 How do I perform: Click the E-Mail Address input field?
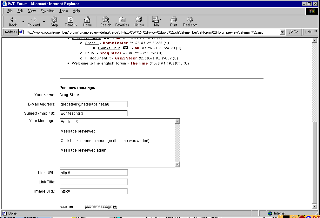[94, 104]
